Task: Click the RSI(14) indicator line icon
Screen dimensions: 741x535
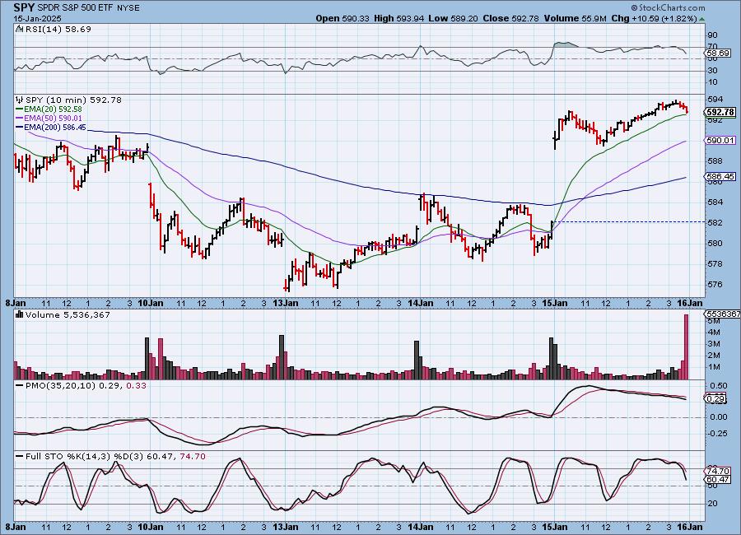Action: pos(20,29)
